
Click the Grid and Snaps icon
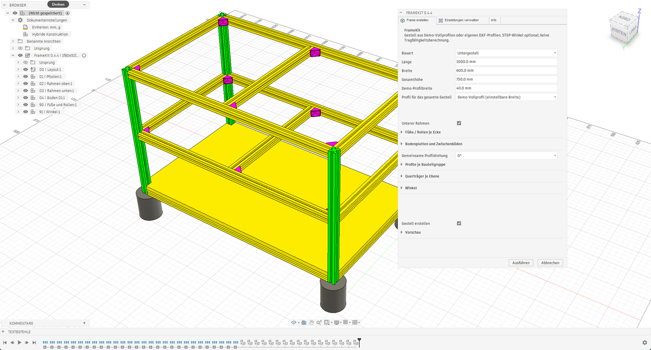tap(345, 322)
